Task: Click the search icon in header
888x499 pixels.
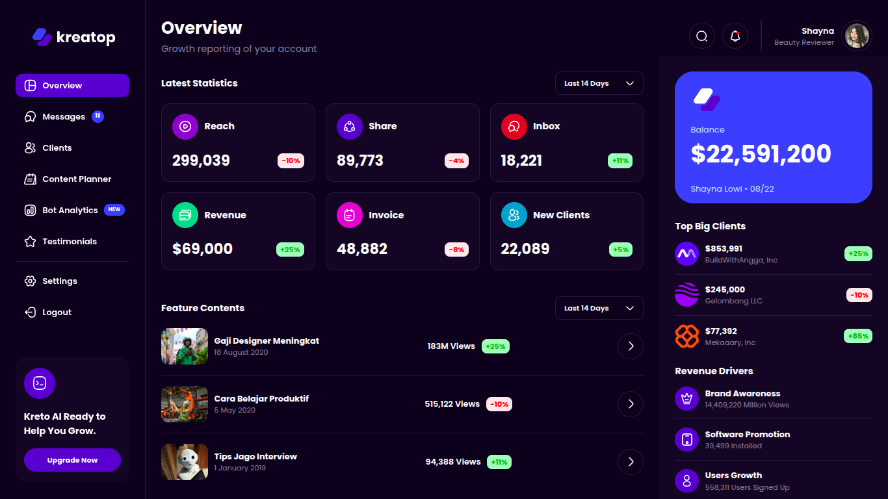Action: [x=701, y=36]
